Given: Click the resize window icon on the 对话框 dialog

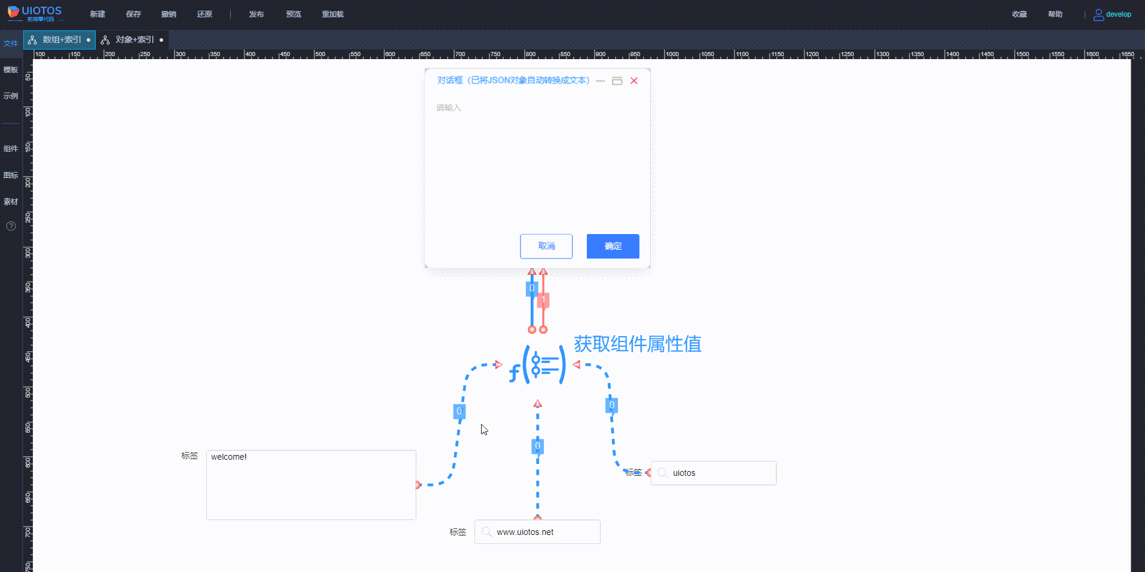Looking at the screenshot, I should 618,81.
